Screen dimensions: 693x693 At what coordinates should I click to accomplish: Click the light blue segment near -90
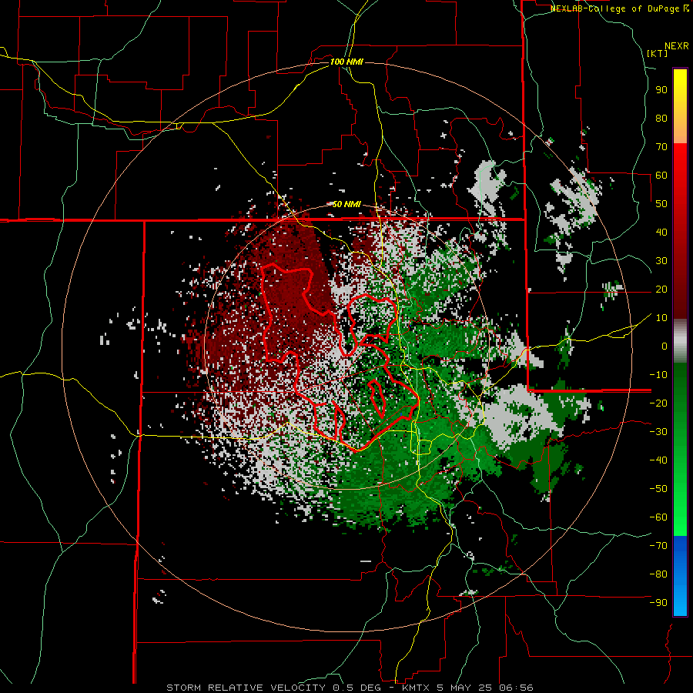tap(680, 600)
